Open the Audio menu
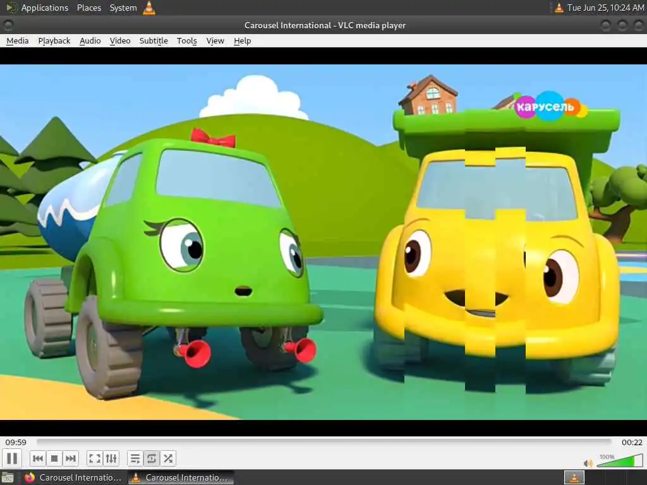The height and width of the screenshot is (485, 647). click(x=90, y=41)
